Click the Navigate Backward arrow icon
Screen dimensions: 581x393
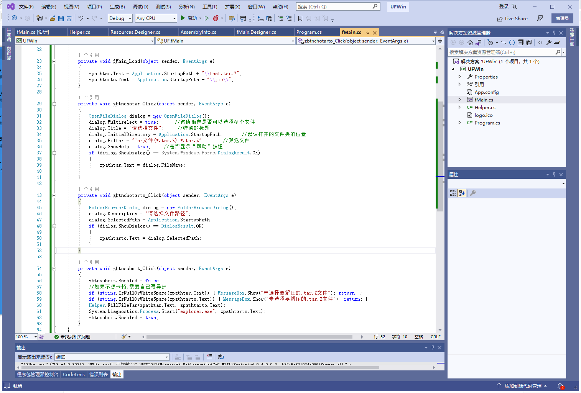pyautogui.click(x=14, y=18)
